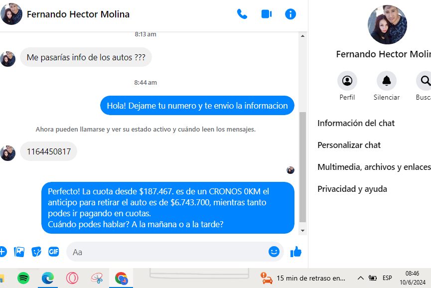Click the small read-receipt avatar
This screenshot has width=431, height=288.
pos(290,170)
